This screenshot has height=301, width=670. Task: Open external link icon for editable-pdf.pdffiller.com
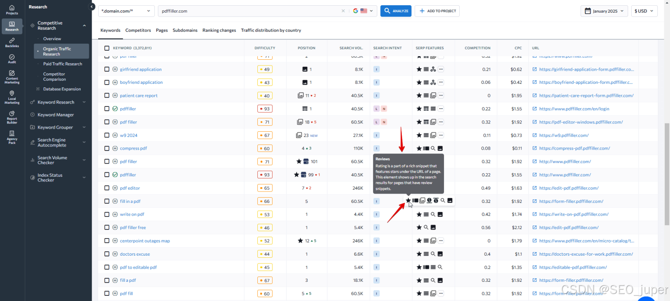534,267
